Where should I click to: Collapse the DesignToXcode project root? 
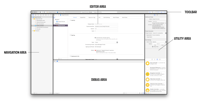pos(32,17)
